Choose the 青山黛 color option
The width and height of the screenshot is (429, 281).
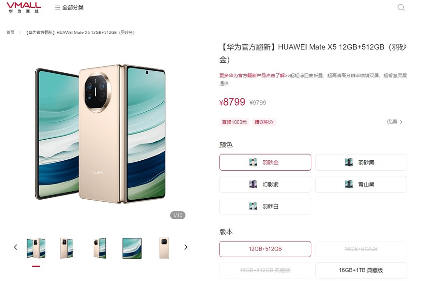pos(361,184)
